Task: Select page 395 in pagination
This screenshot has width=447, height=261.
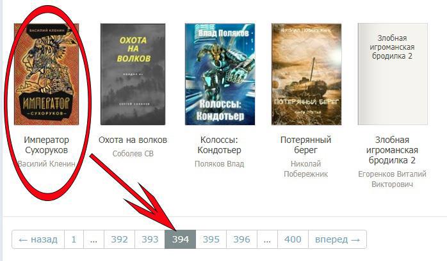Action: (211, 239)
